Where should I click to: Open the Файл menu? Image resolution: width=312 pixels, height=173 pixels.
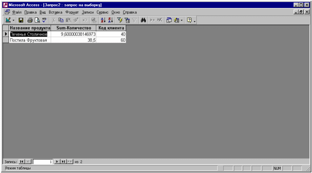tap(16, 12)
